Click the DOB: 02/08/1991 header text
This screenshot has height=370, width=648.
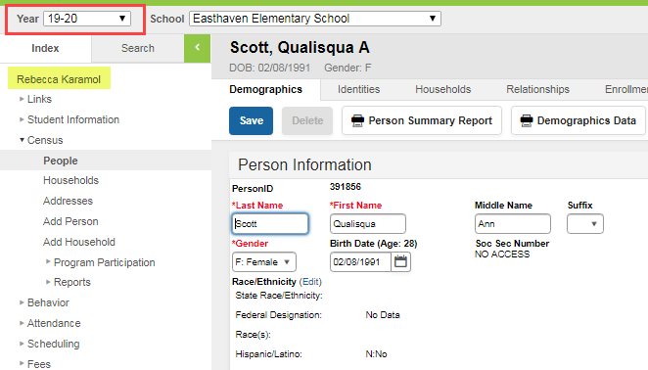coord(270,68)
